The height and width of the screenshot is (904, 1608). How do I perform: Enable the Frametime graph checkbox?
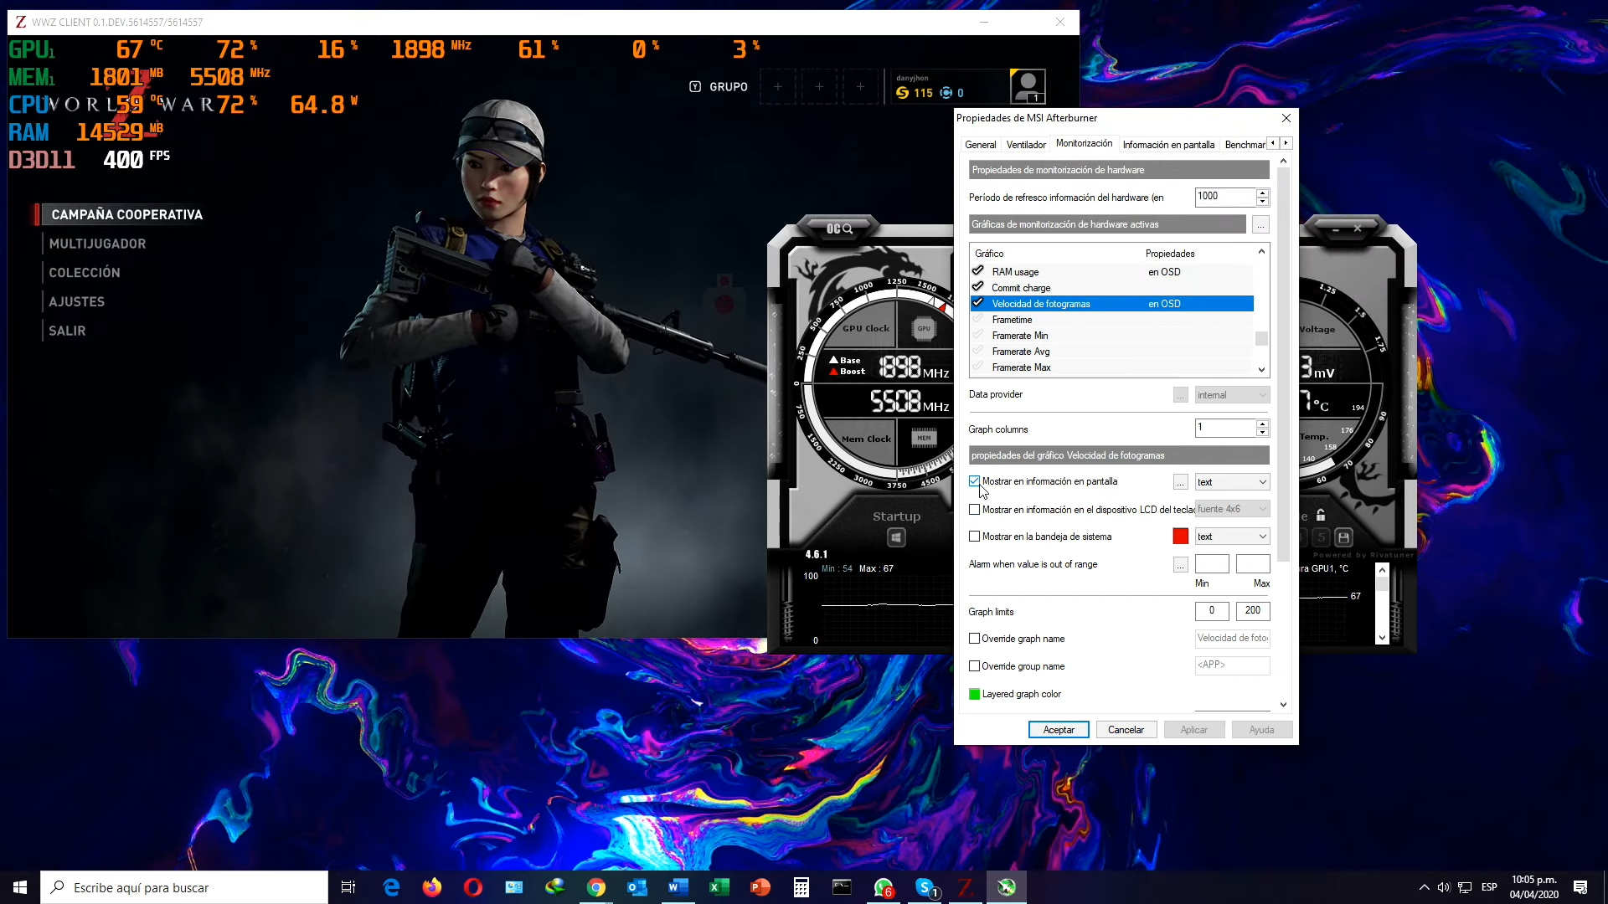point(978,319)
